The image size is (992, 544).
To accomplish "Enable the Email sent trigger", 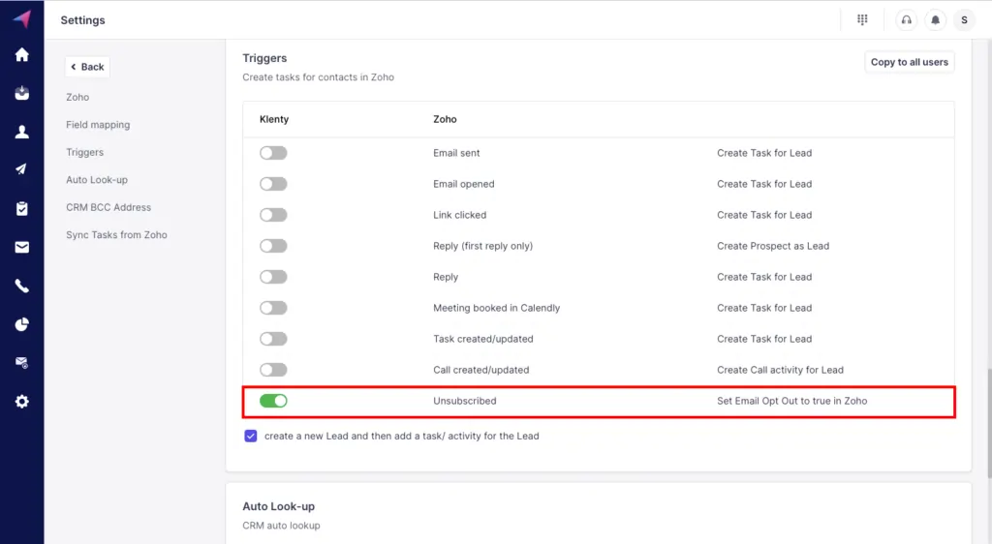I will pos(273,153).
